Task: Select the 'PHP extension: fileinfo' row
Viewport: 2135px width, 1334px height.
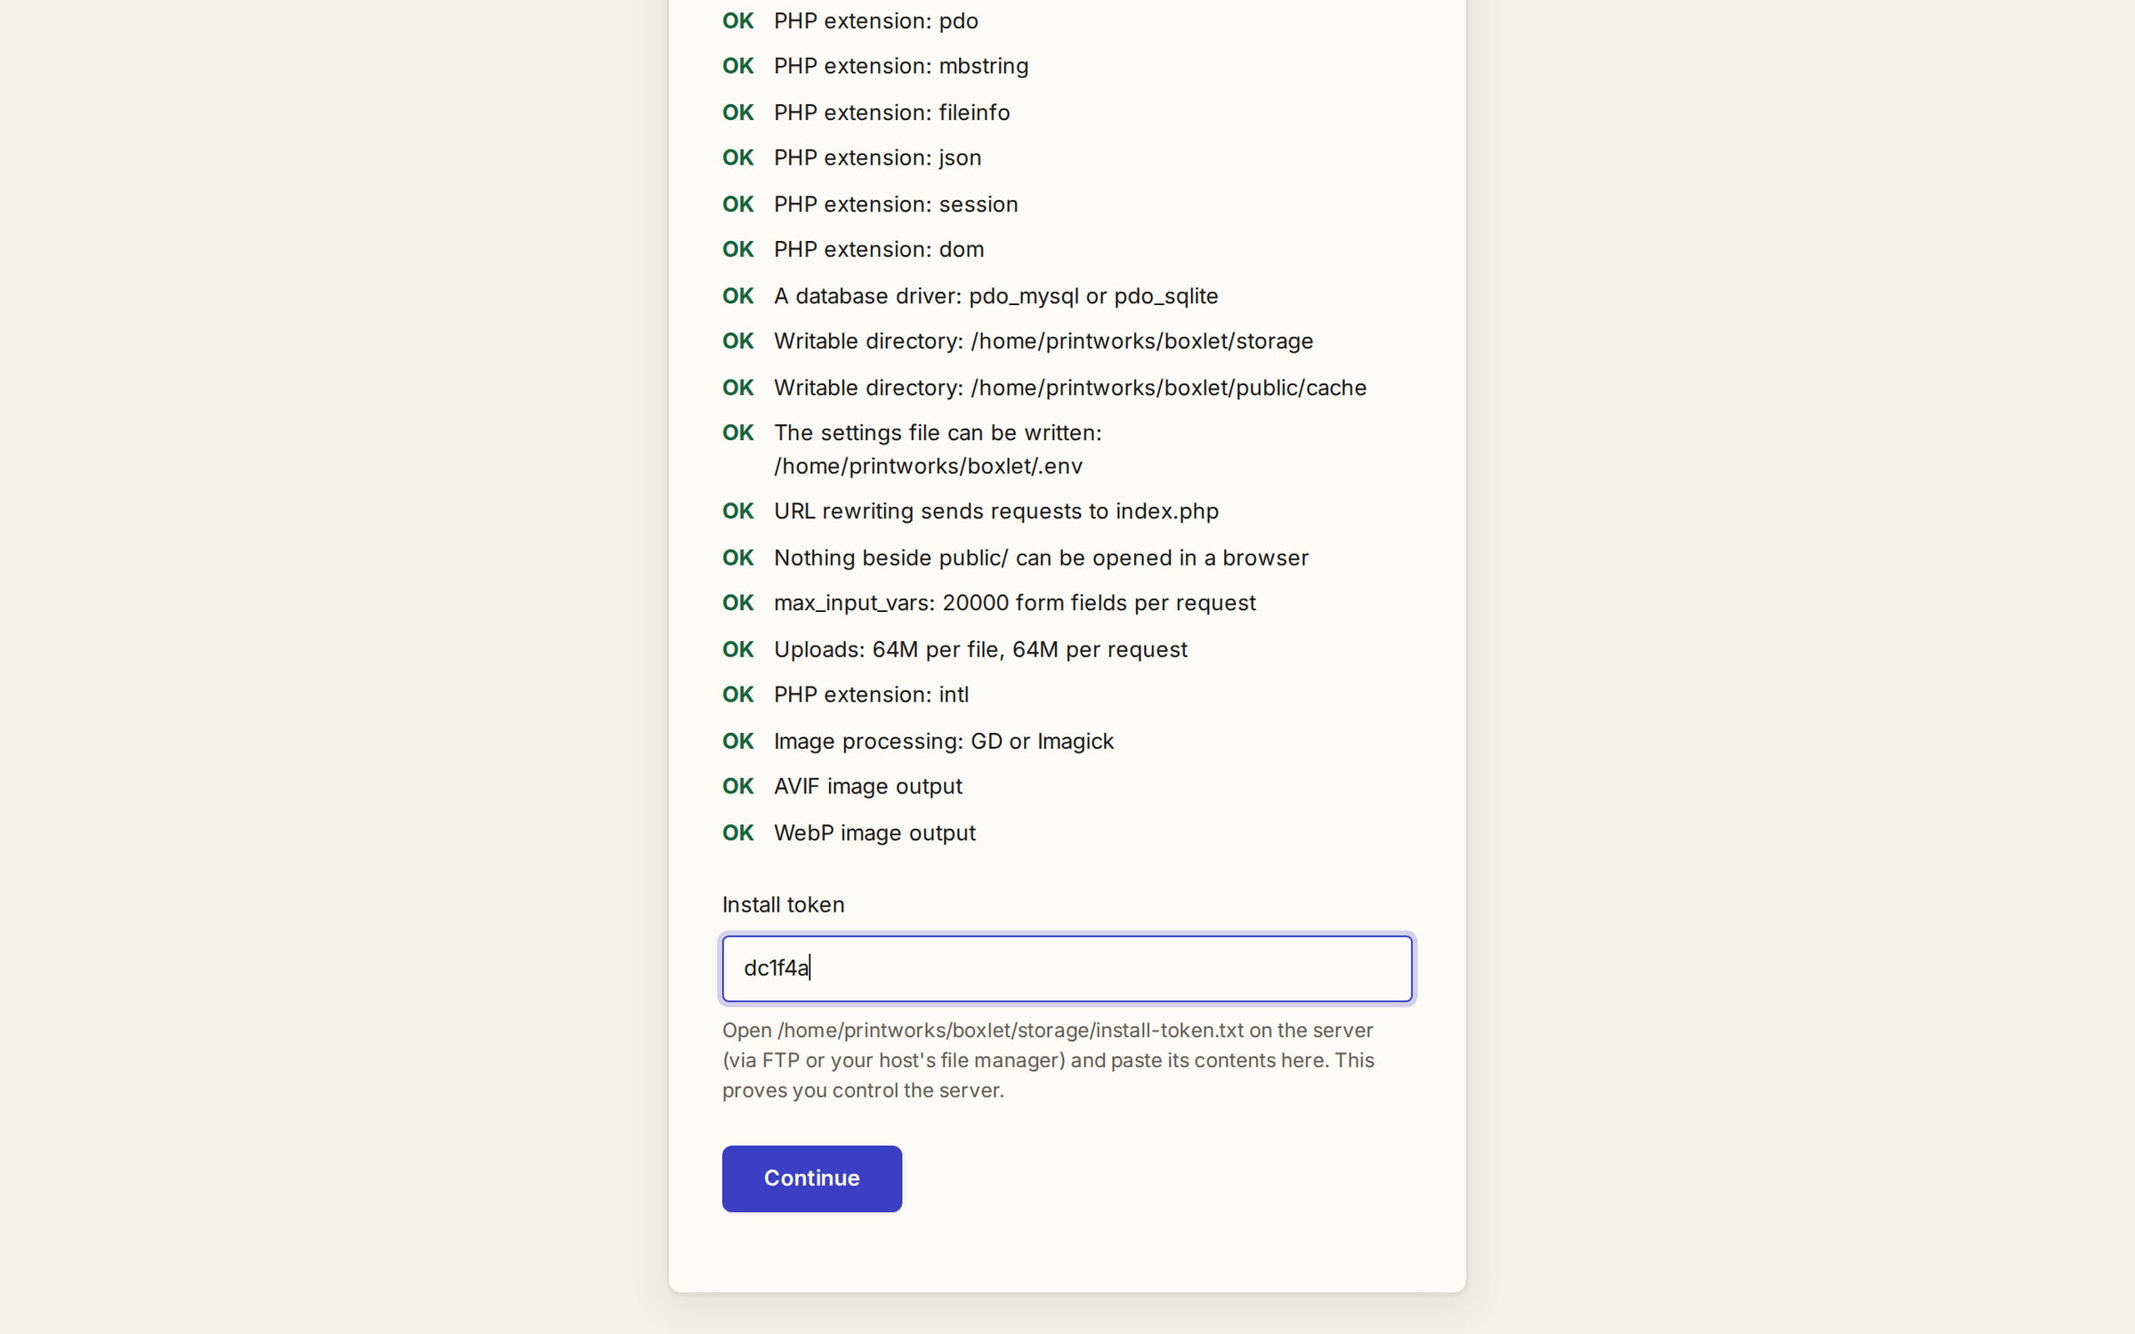Action: coord(1067,113)
